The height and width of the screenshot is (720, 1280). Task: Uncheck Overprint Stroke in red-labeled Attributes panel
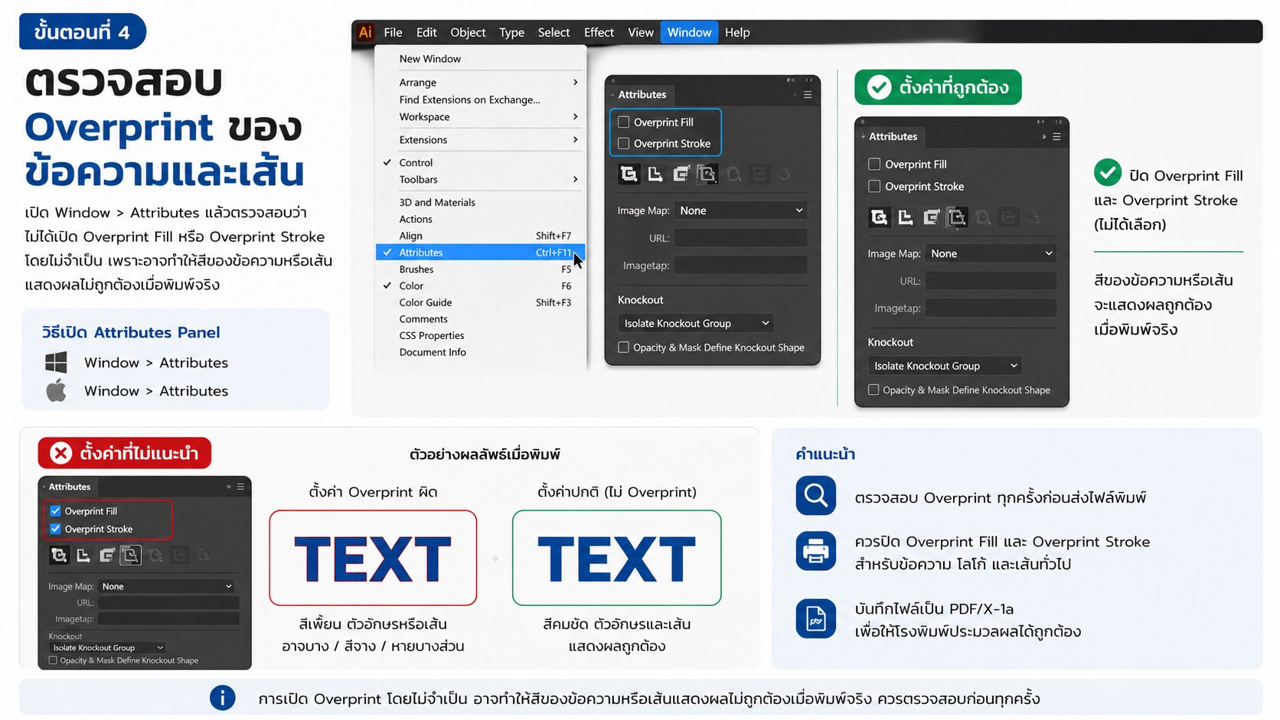pyautogui.click(x=55, y=529)
